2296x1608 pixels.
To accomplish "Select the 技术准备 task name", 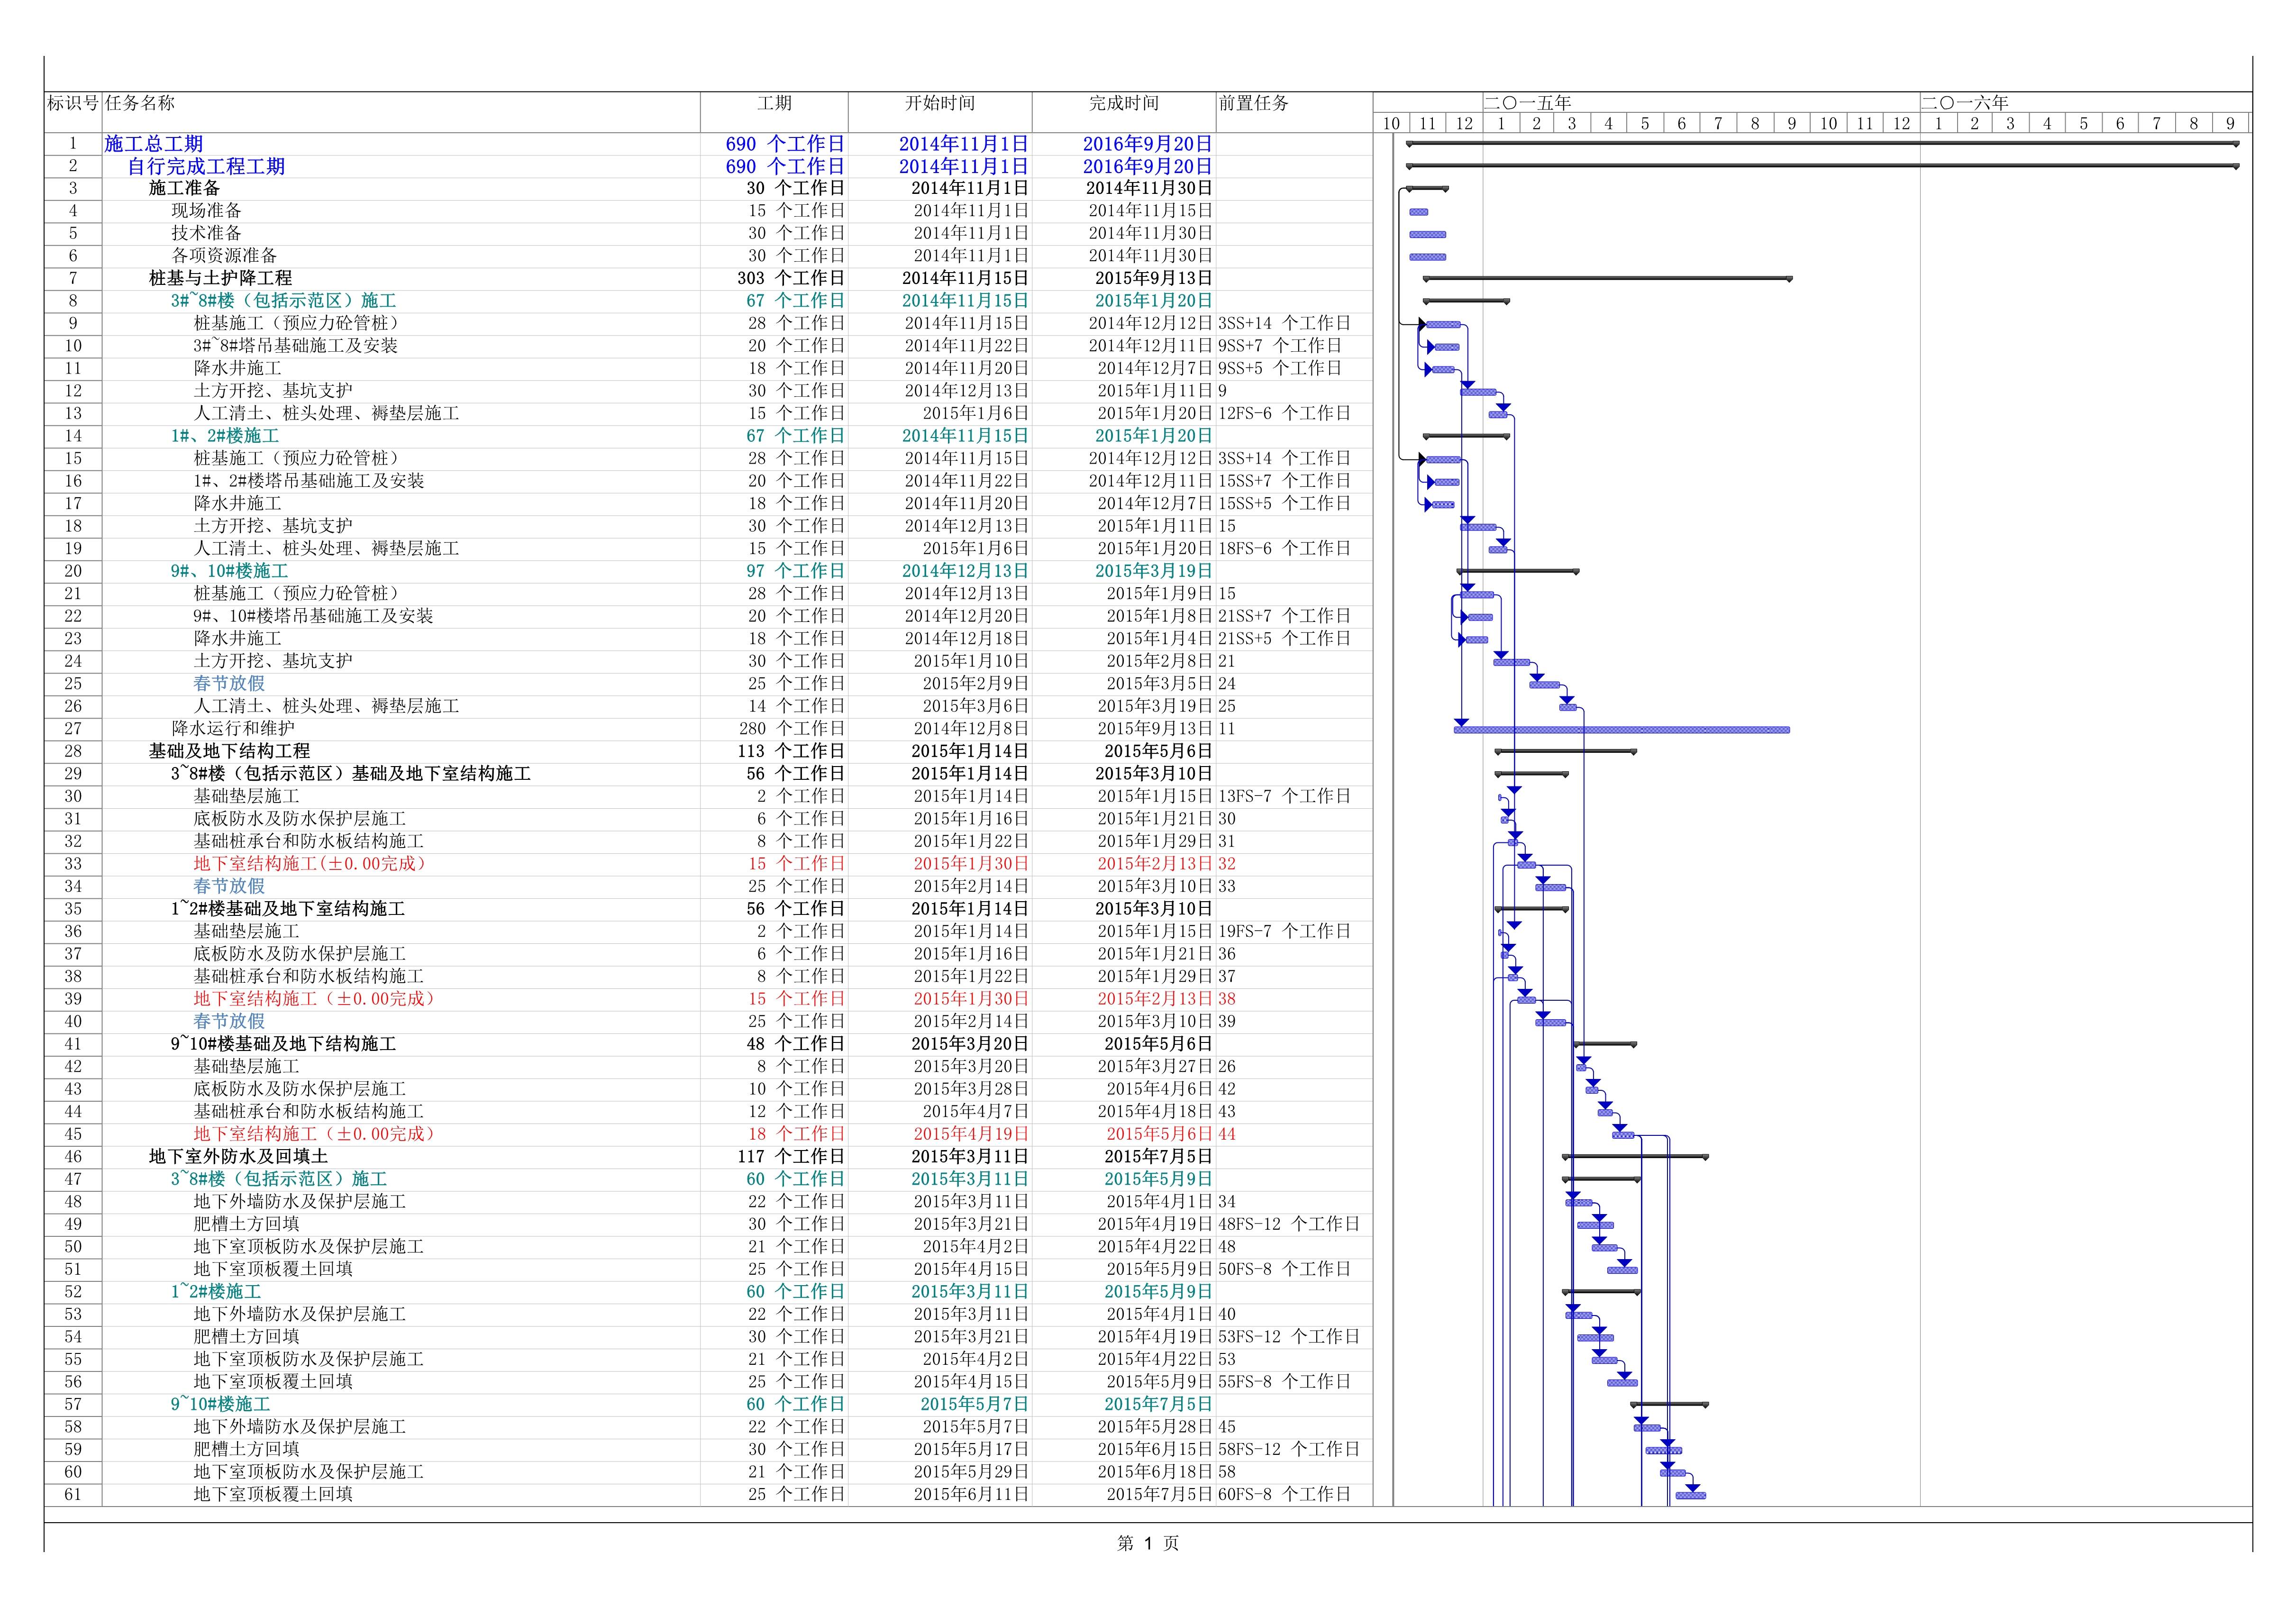I will [206, 233].
